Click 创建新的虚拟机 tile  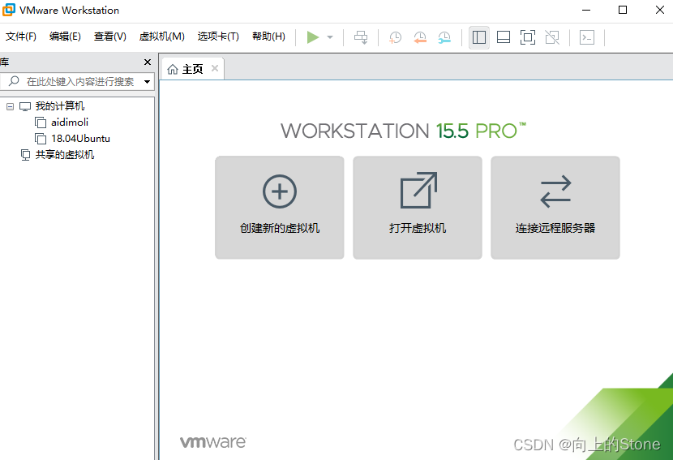[280, 208]
